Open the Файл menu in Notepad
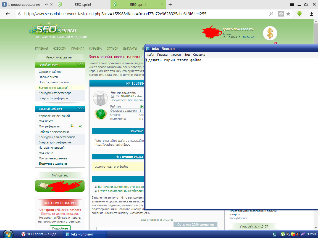 pos(150,55)
